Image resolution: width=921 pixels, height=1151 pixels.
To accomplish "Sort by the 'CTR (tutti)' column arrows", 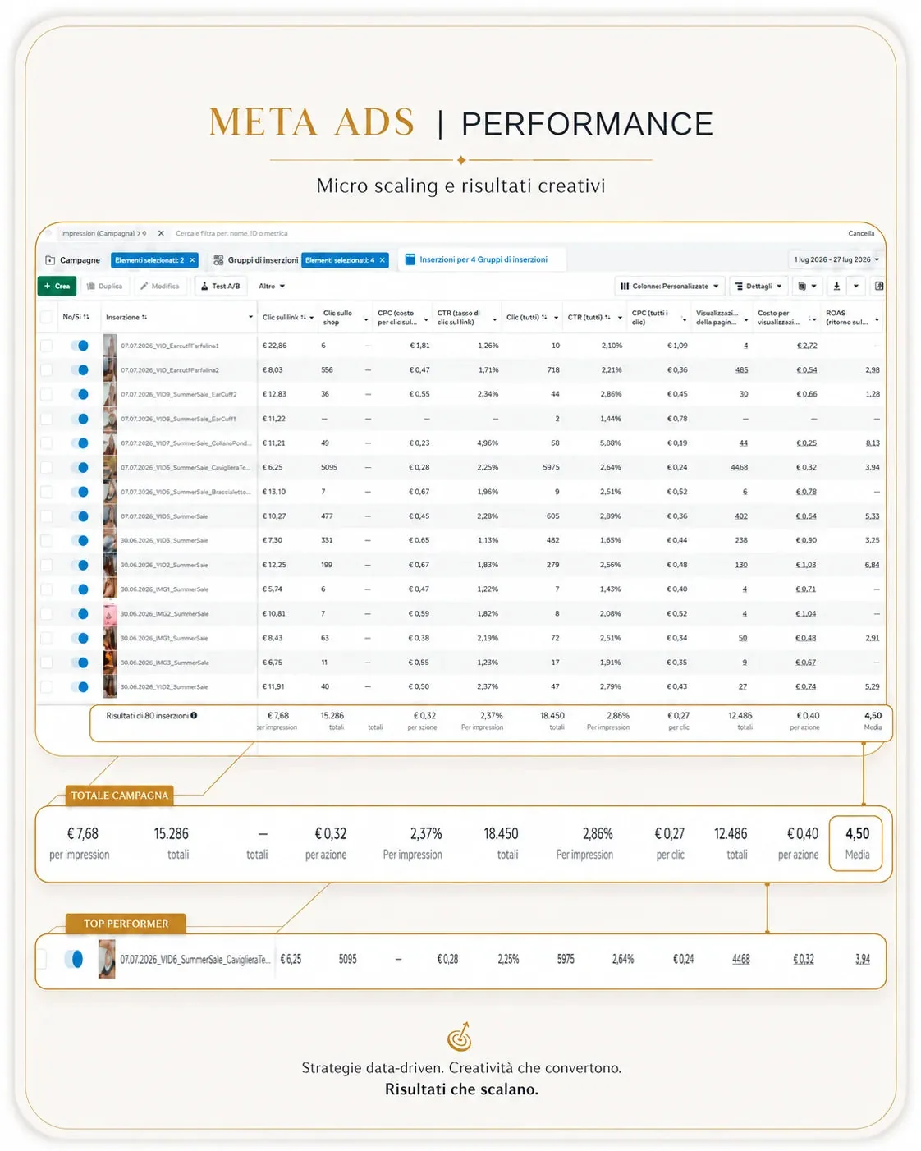I will pyautogui.click(x=607, y=318).
